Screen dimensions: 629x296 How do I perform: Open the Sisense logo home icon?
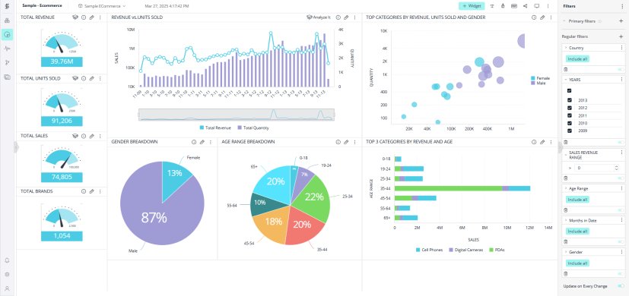tap(7, 6)
